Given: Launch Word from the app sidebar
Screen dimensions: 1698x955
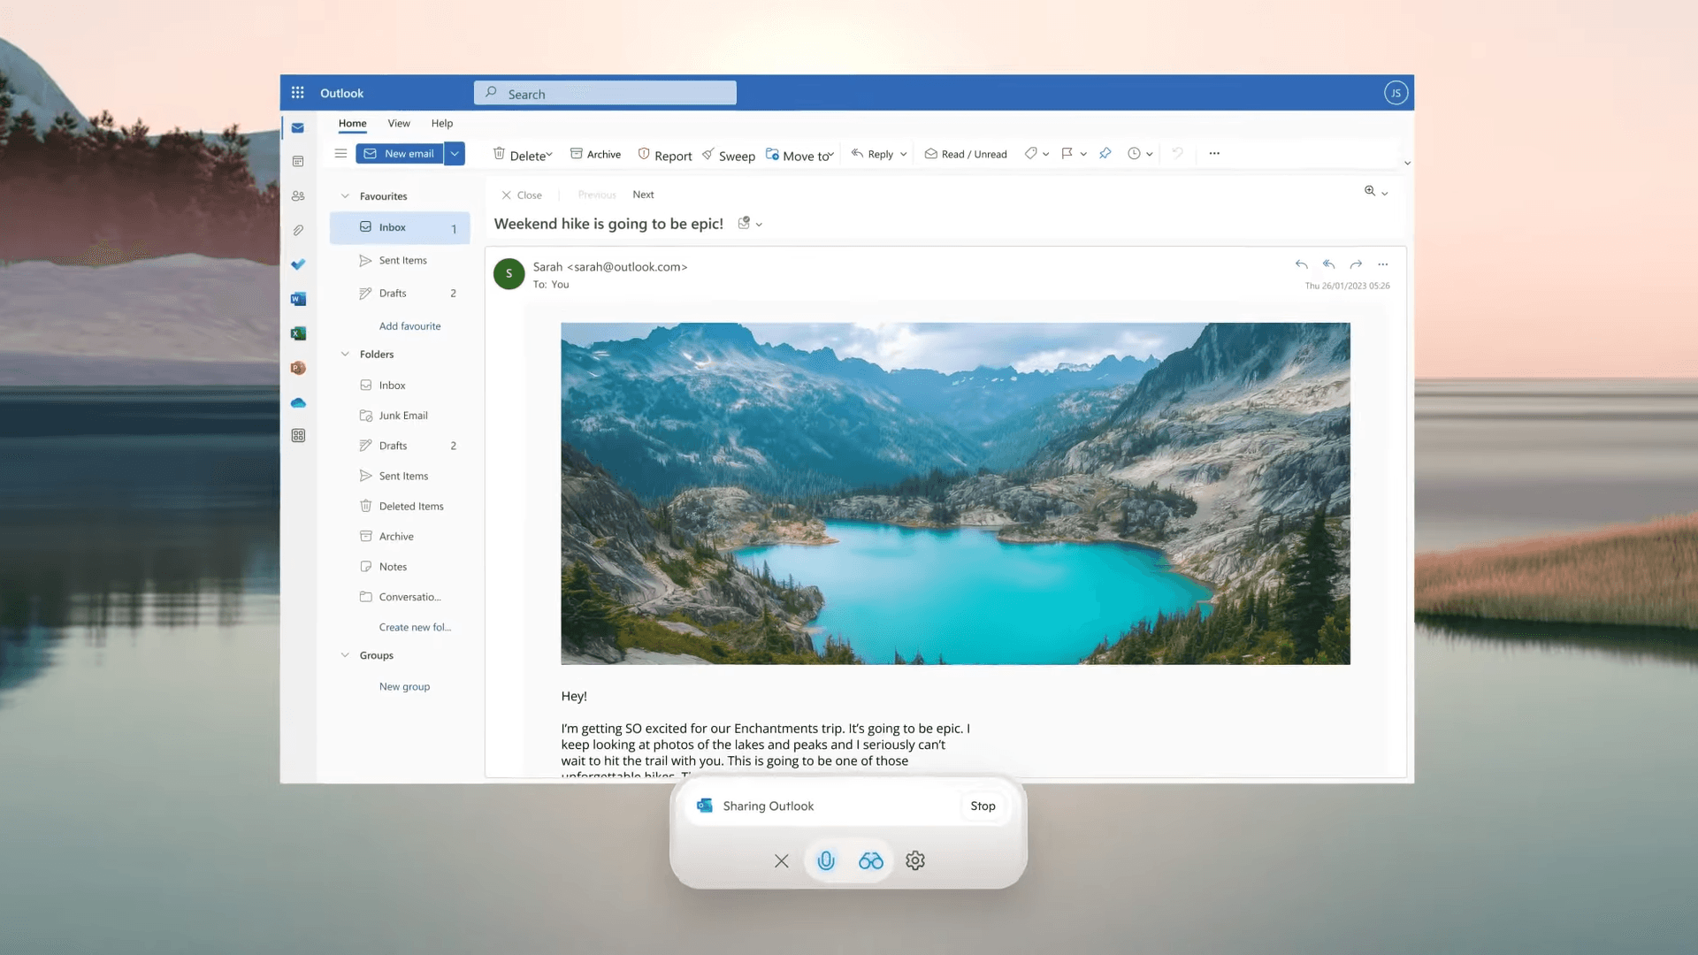Looking at the screenshot, I should [298, 299].
